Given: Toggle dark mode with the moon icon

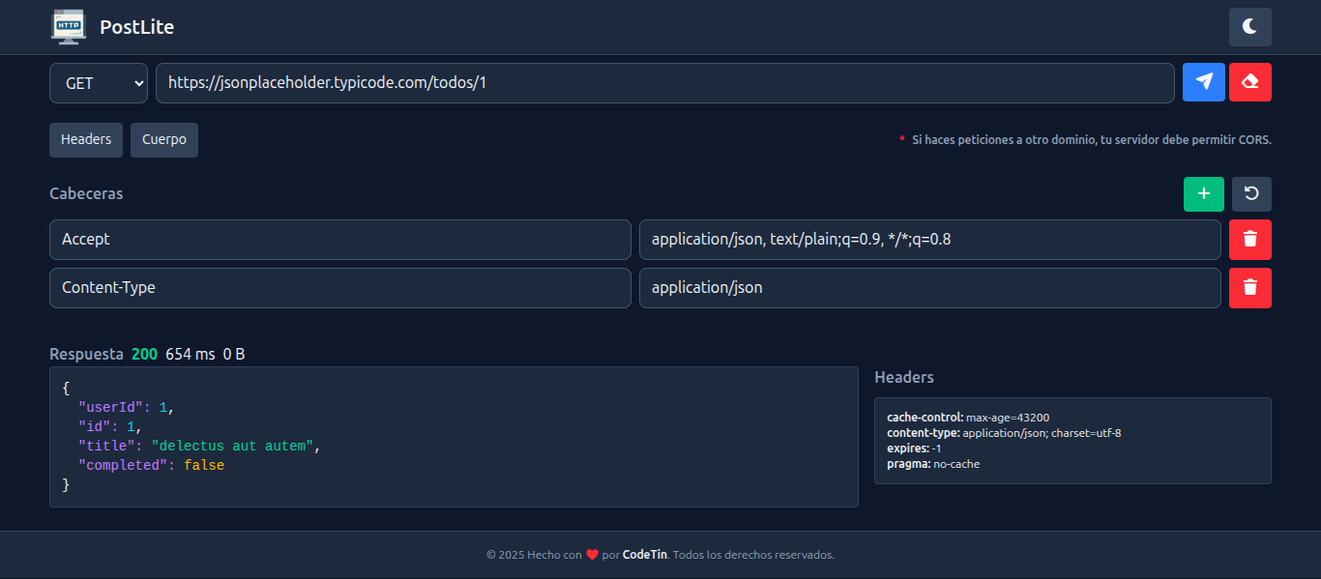Looking at the screenshot, I should [x=1249, y=27].
